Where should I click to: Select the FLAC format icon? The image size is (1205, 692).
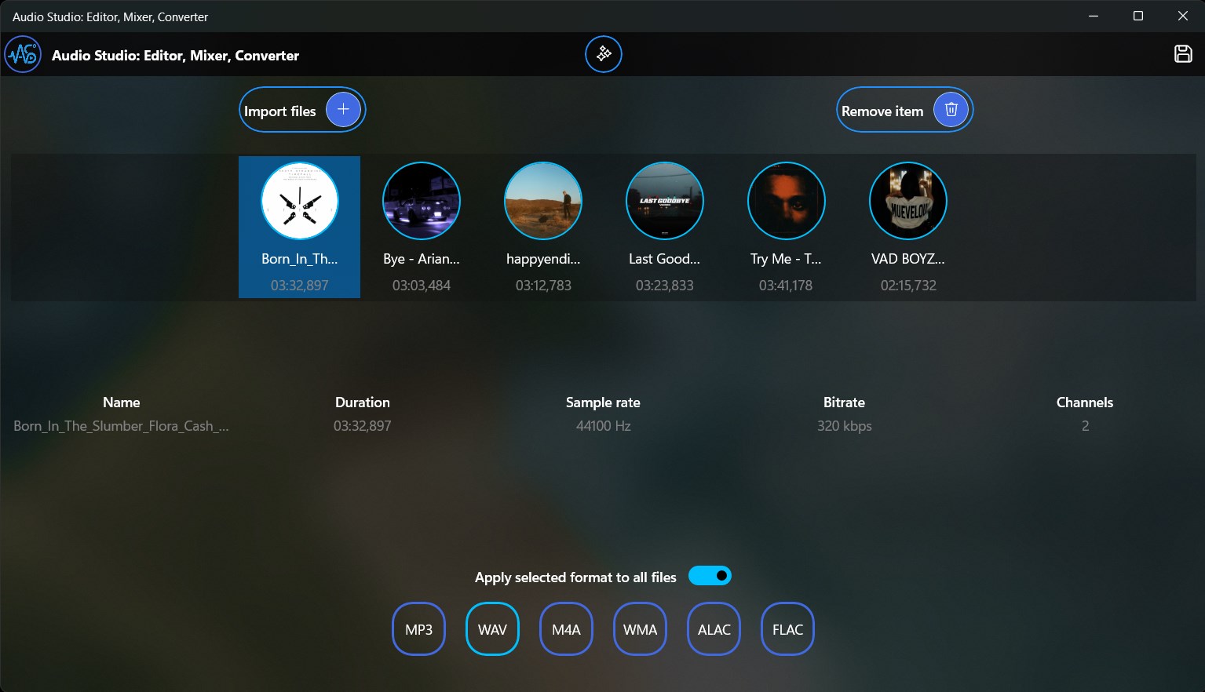pos(787,628)
